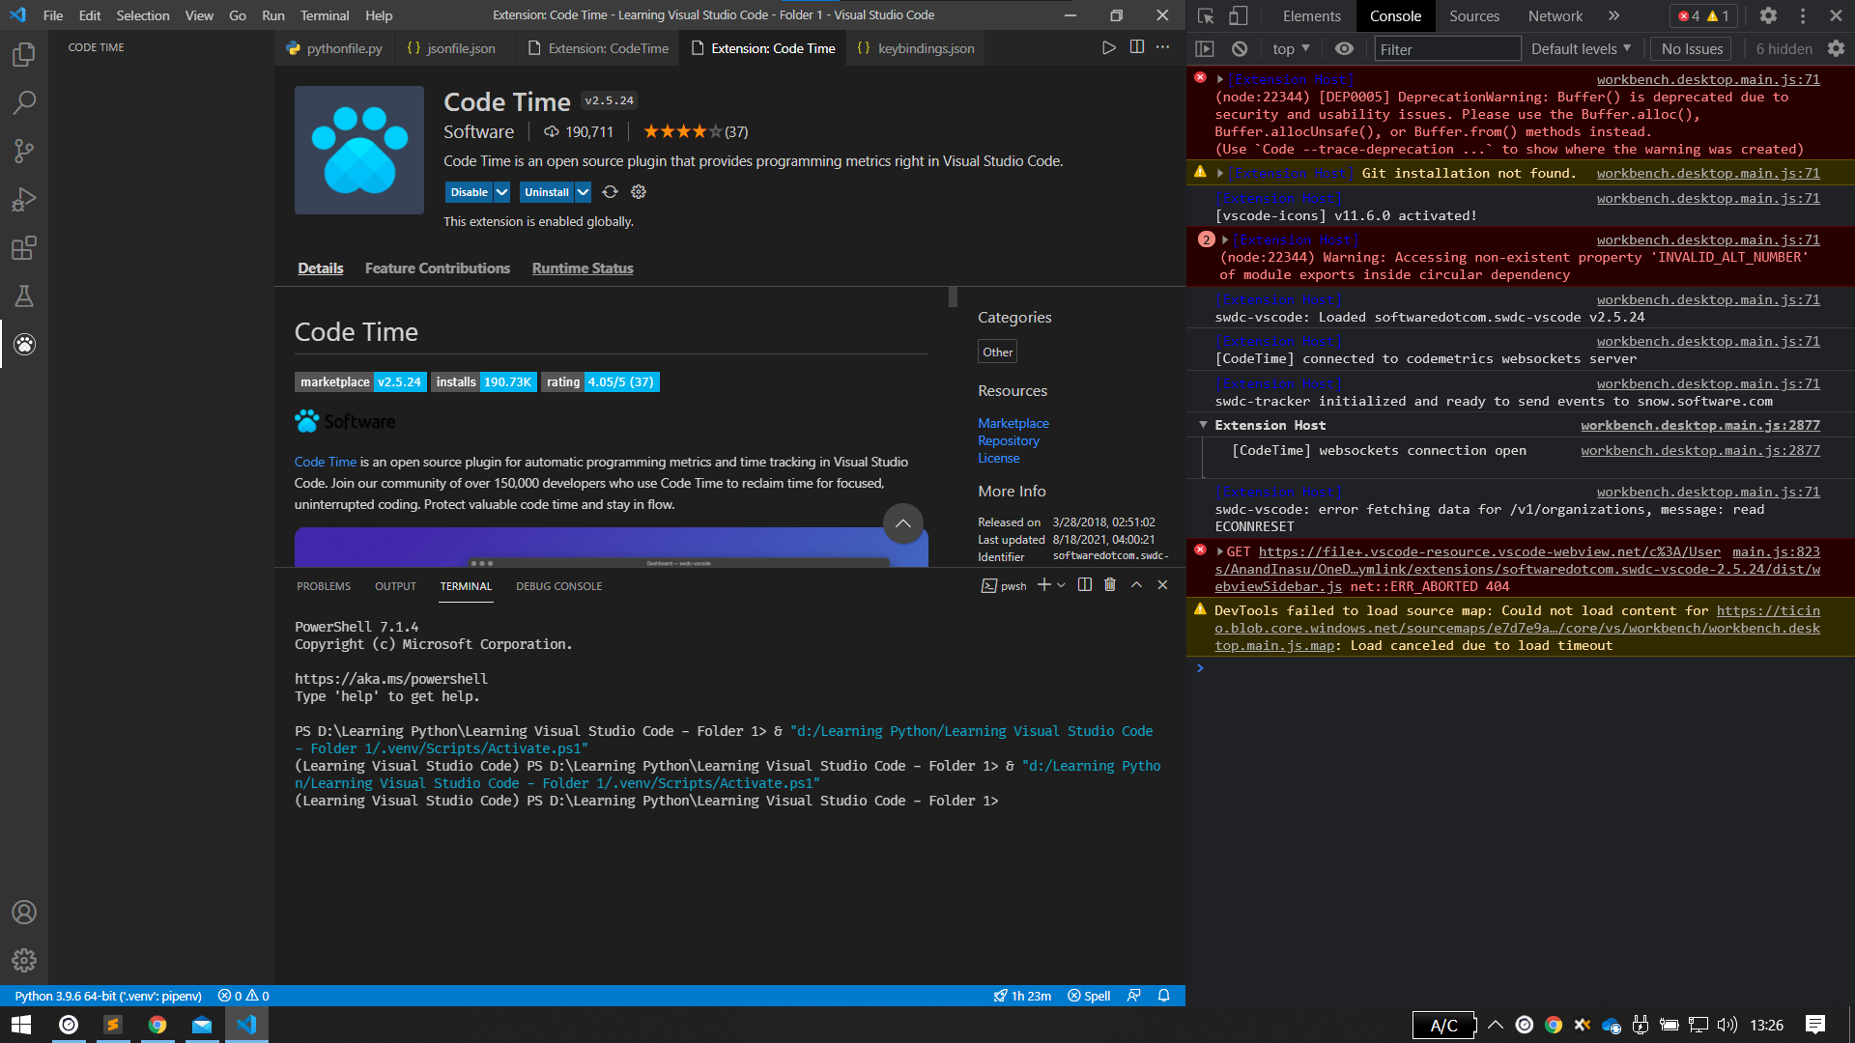Toggle the notifications bell in status bar
The width and height of the screenshot is (1855, 1043).
(1163, 996)
